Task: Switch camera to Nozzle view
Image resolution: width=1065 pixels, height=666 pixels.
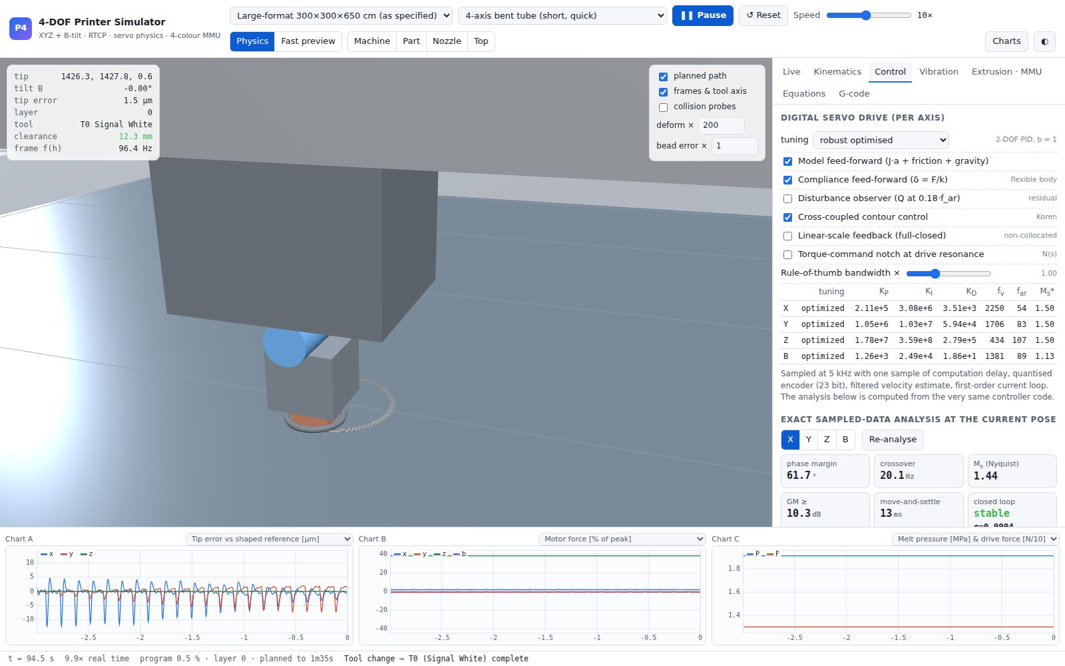Action: pos(447,41)
